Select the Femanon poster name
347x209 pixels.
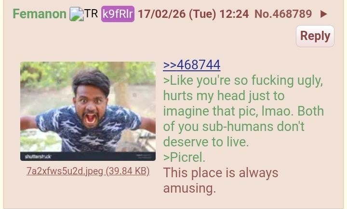(40, 14)
